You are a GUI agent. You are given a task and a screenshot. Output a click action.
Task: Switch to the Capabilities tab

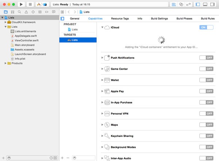click(x=95, y=19)
